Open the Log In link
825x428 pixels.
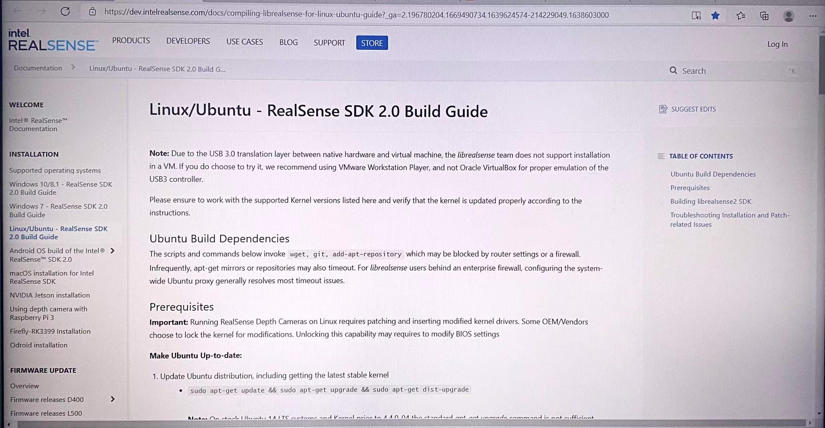click(x=777, y=44)
